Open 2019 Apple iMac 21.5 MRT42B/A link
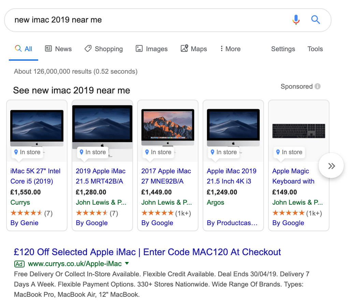 [101, 176]
